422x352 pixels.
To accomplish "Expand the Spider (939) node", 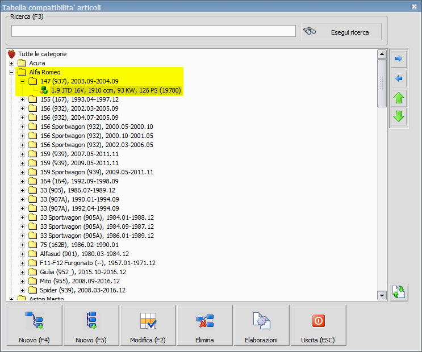I will [x=22, y=290].
